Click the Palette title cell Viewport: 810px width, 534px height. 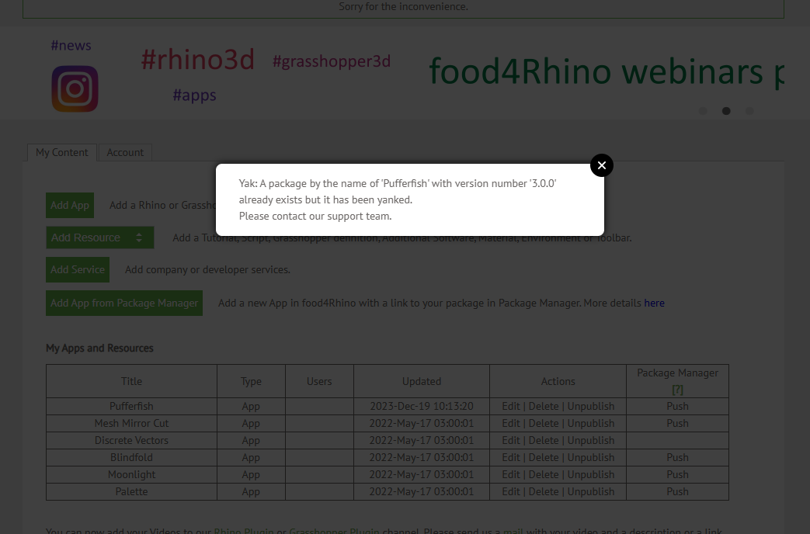[131, 491]
